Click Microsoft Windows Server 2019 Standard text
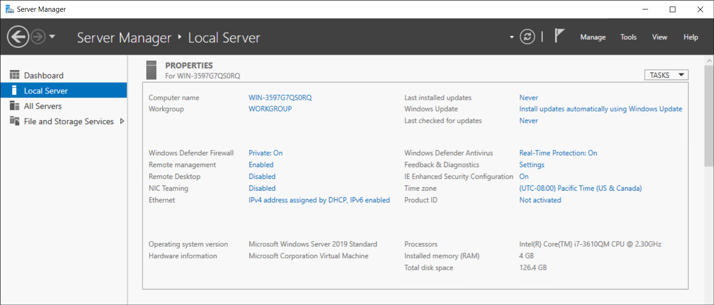The image size is (714, 305). (313, 244)
